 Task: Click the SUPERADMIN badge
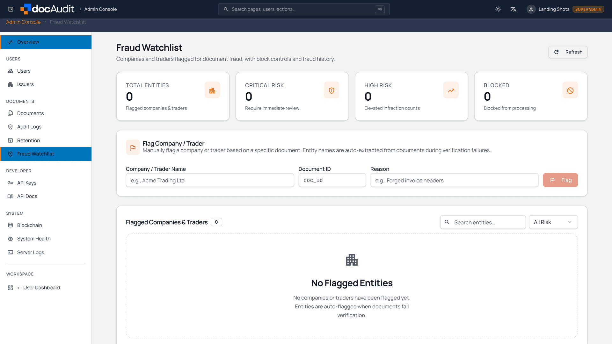(x=588, y=9)
